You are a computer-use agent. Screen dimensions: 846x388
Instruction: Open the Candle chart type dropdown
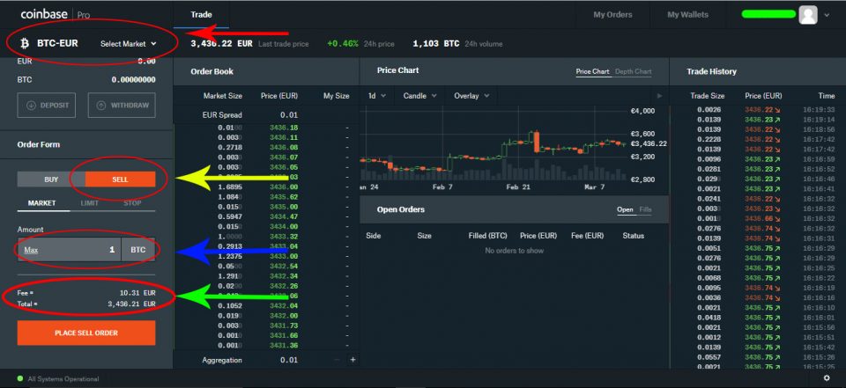pyautogui.click(x=420, y=96)
